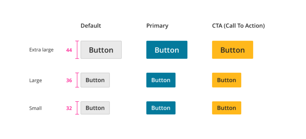
Task: Click the Extra large row label
Action: point(41,50)
